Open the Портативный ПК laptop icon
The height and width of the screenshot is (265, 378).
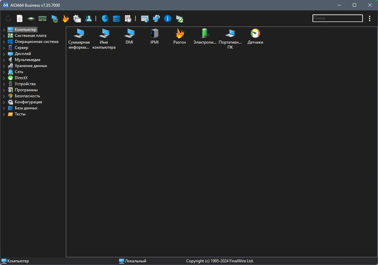[x=230, y=39]
